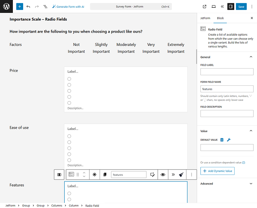The width and height of the screenshot is (257, 208).
Task: Click the brush styling icon in toolbar
Action: pos(181,175)
